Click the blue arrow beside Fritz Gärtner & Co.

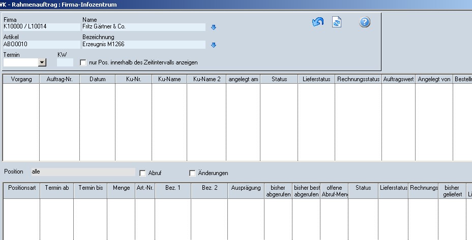click(x=214, y=27)
